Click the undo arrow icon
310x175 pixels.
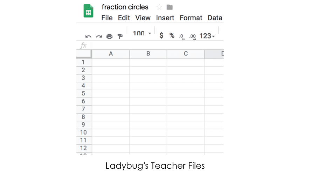(x=88, y=36)
